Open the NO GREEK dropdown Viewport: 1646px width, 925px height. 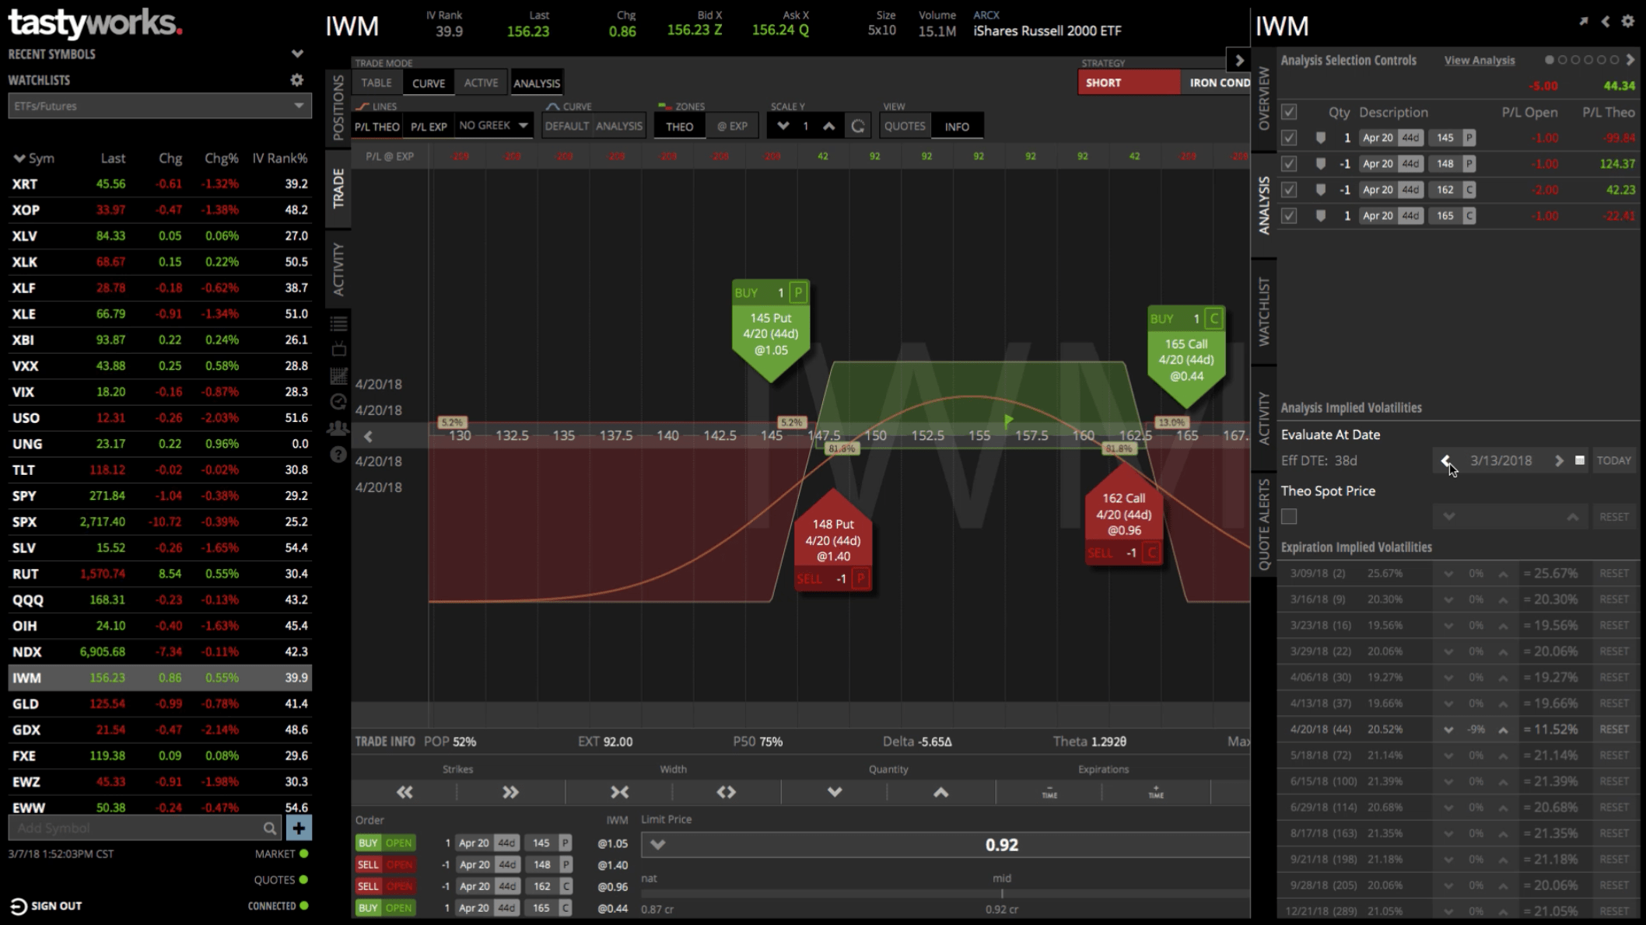pyautogui.click(x=493, y=125)
